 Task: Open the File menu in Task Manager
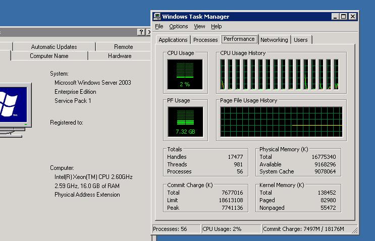point(159,26)
